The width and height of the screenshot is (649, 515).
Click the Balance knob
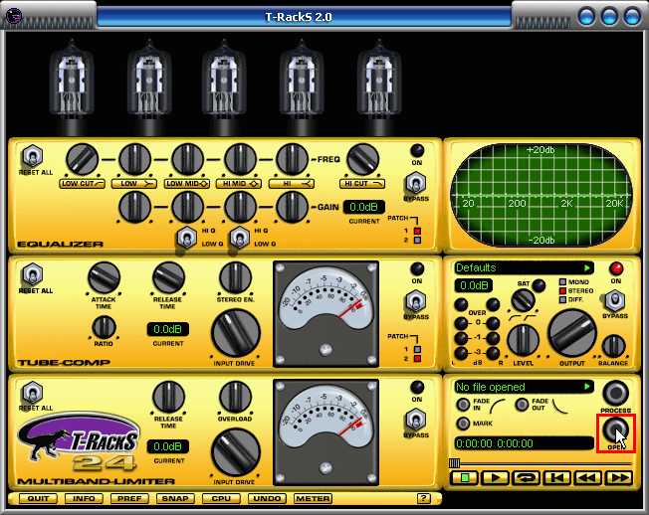point(613,346)
